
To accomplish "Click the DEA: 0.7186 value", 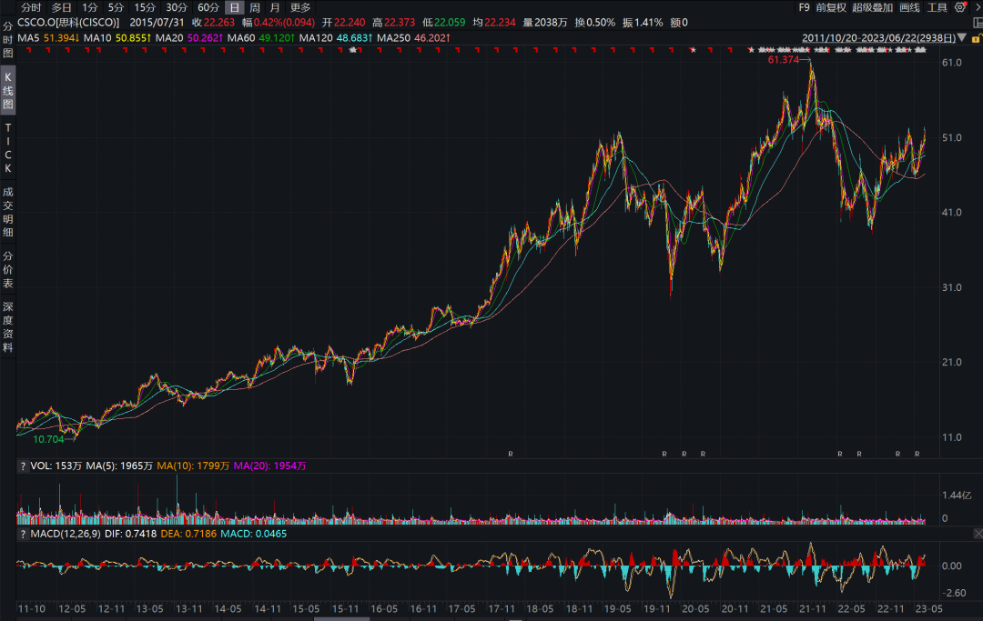I will [188, 534].
